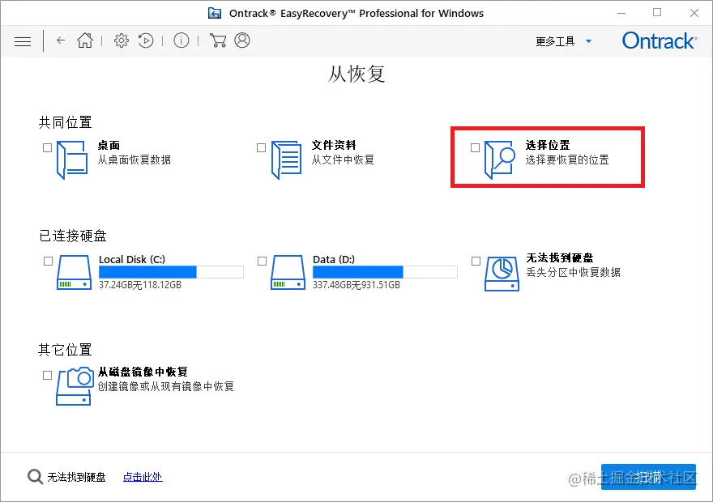Click the magnifier icon at bottom left

tap(35, 477)
